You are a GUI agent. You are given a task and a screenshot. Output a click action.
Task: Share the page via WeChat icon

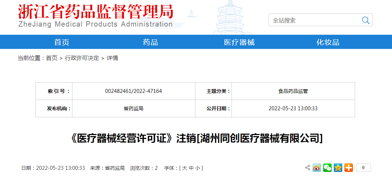tap(327, 168)
